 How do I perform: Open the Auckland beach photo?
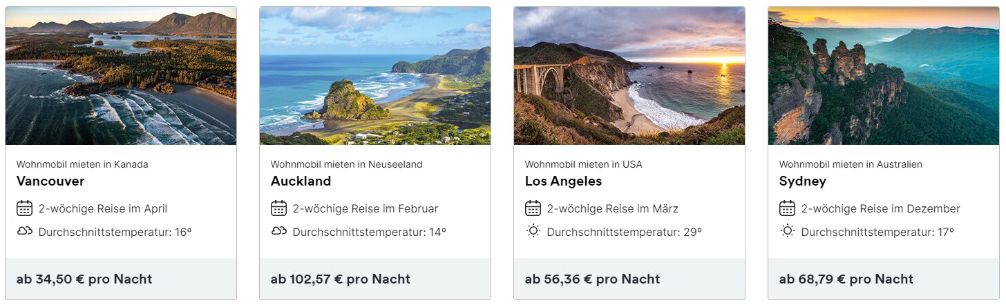pyautogui.click(x=375, y=76)
